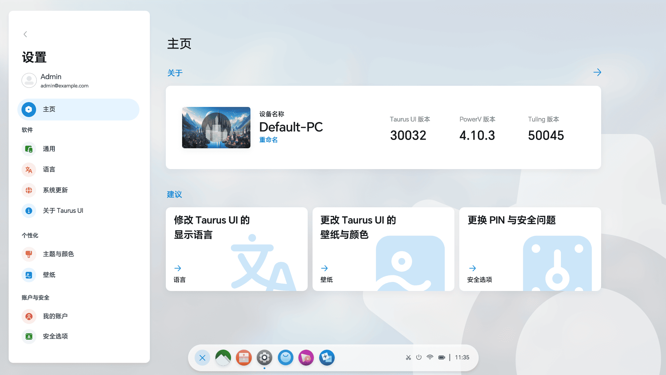Open 安全选项 in the sidebar
The width and height of the screenshot is (666, 375).
coord(55,336)
